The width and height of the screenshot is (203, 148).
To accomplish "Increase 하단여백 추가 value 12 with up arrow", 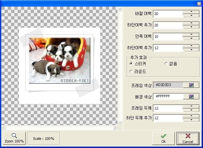I will click(x=191, y=46).
